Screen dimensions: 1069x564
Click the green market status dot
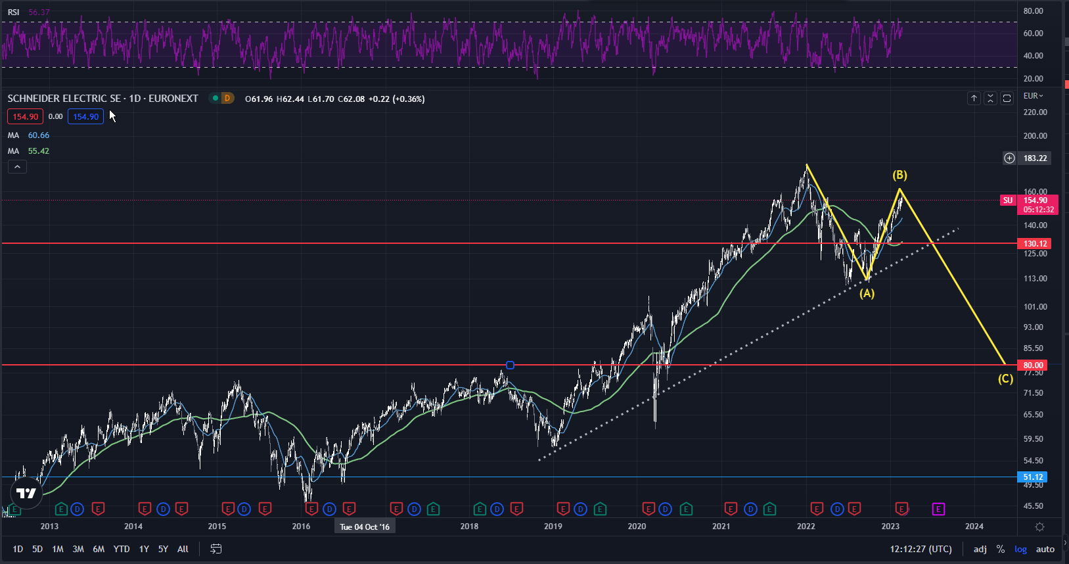pos(215,98)
